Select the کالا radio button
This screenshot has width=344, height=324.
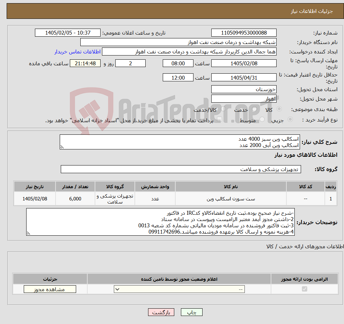[279, 109]
